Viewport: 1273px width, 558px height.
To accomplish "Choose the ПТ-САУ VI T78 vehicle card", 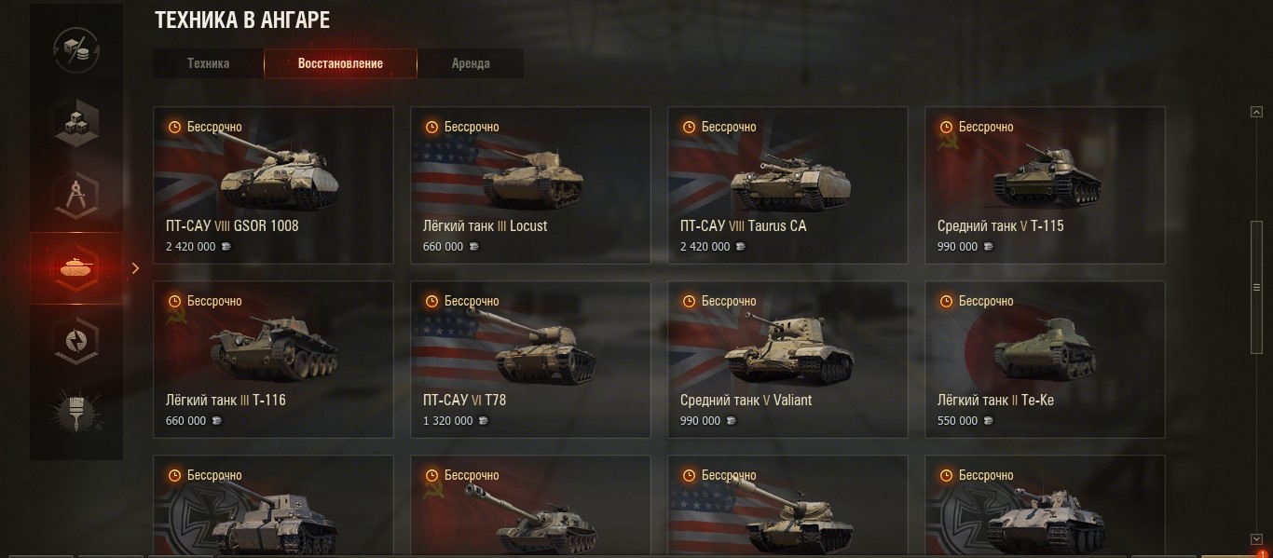I will click(x=530, y=360).
